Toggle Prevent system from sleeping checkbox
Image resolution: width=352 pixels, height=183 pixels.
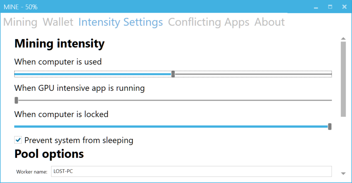(x=18, y=140)
